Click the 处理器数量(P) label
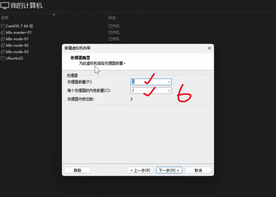Image resolution: width=276 pixels, height=197 pixels. coord(80,82)
